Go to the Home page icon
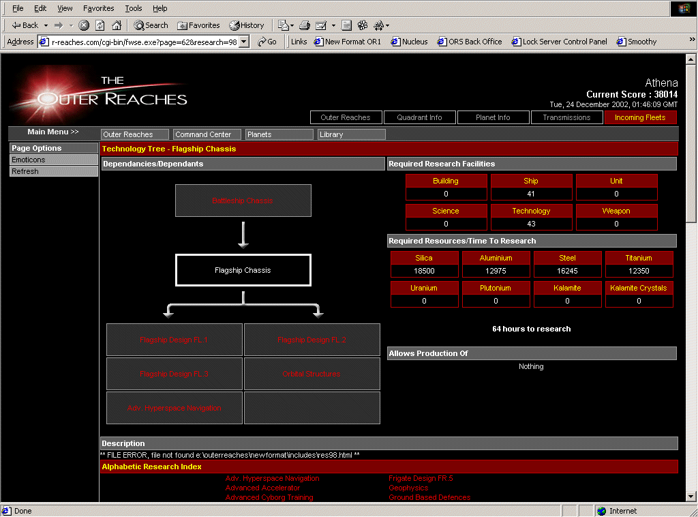This screenshot has width=698, height=517. coord(117,25)
